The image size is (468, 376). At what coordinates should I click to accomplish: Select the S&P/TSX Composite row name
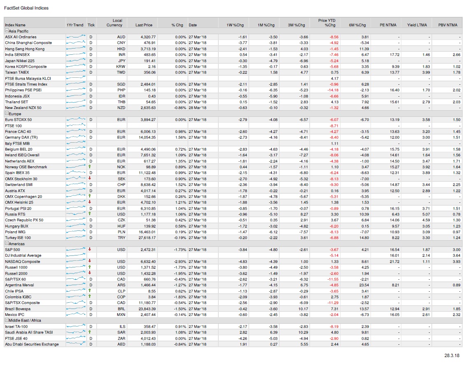tap(22, 302)
